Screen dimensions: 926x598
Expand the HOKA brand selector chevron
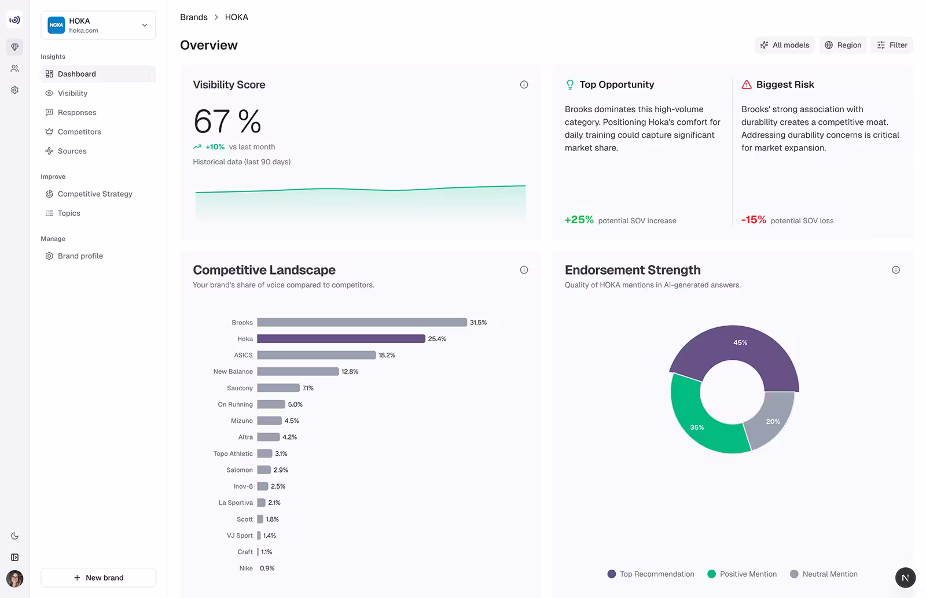(x=145, y=25)
